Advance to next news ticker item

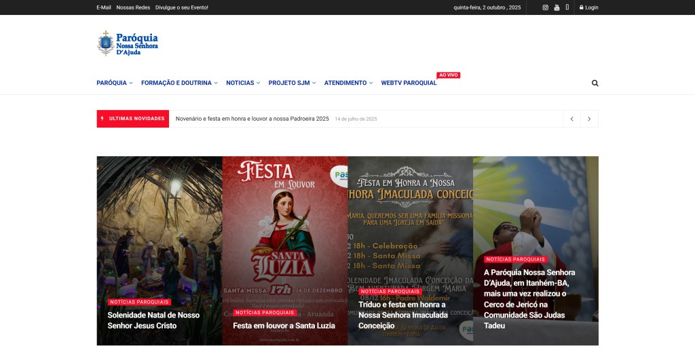589,119
